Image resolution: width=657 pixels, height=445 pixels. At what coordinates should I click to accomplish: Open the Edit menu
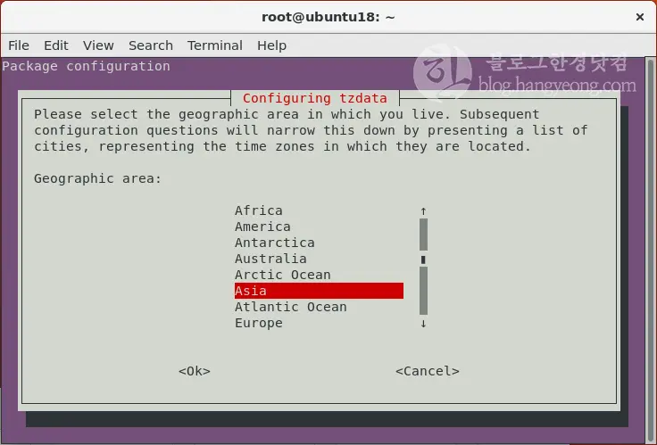(x=56, y=45)
